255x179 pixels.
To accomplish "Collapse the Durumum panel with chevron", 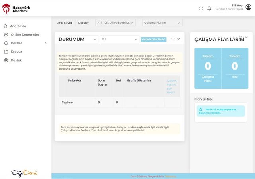I will pos(178,39).
